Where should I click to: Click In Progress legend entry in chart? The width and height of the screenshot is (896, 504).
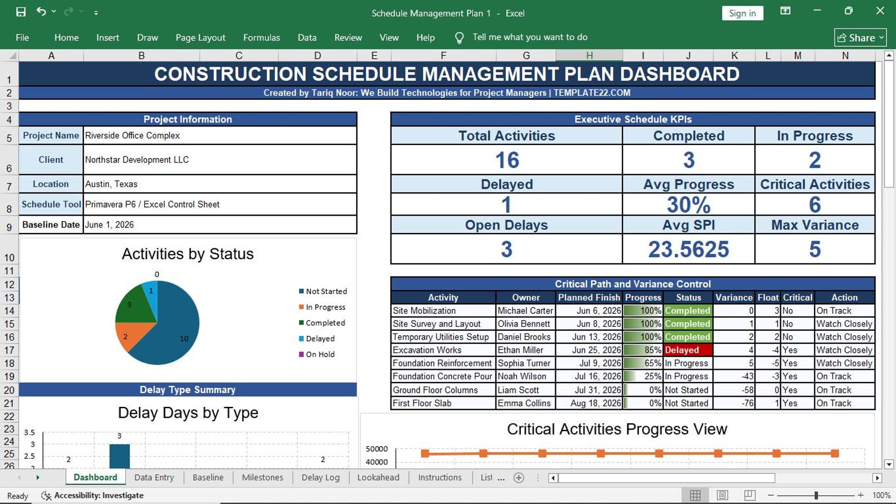(322, 307)
